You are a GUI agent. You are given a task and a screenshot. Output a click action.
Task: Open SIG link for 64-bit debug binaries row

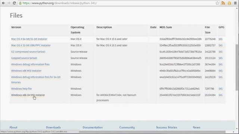pyautogui.click(x=220, y=77)
